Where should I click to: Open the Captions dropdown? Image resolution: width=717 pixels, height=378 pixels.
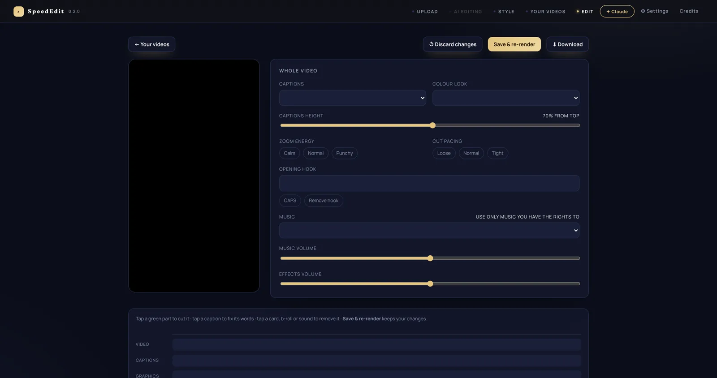click(352, 98)
